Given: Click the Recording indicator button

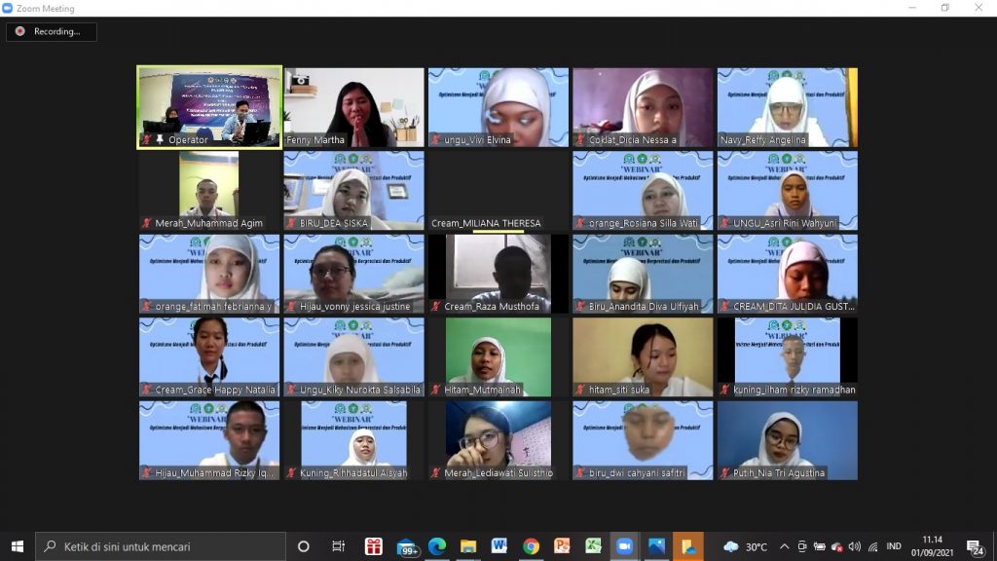Looking at the screenshot, I should click(51, 31).
